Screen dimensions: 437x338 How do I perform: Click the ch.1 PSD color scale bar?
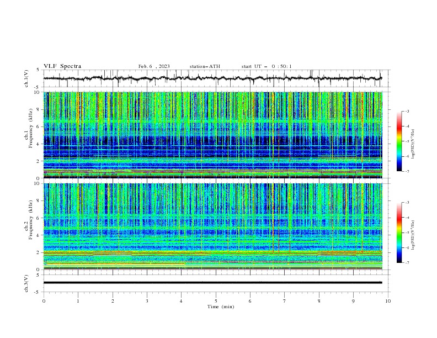click(399, 141)
